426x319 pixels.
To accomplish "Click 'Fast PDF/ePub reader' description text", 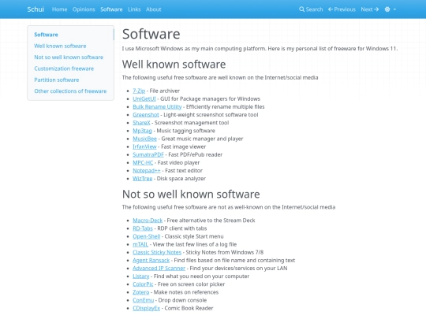I will (x=196, y=154).
